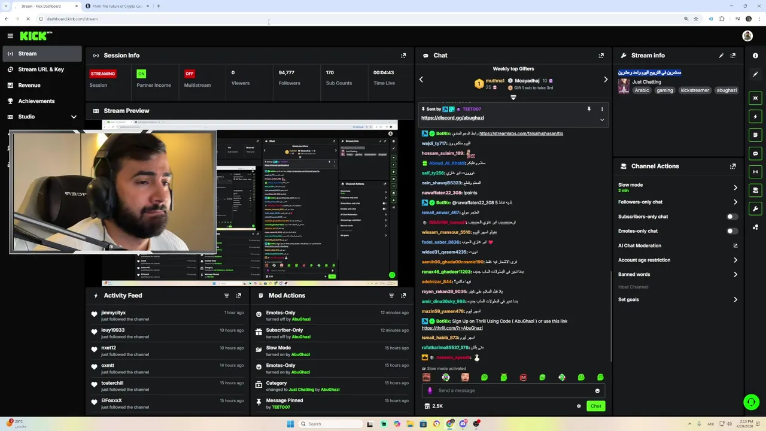Image resolution: width=766 pixels, height=431 pixels.
Task: Open the pinned message three-dot menu
Action: point(602,109)
